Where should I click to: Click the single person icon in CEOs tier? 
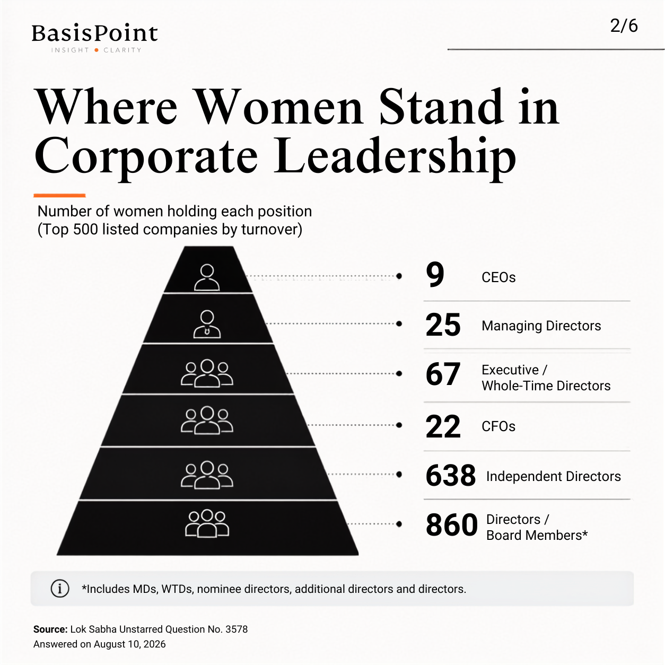[x=207, y=277]
